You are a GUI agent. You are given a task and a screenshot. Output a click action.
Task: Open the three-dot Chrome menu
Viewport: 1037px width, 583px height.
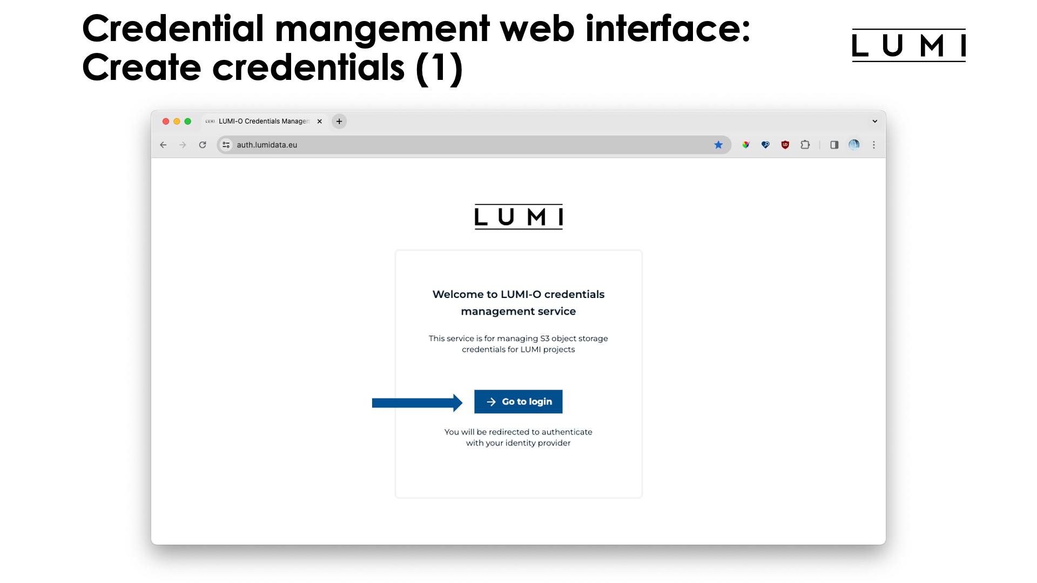pos(874,145)
